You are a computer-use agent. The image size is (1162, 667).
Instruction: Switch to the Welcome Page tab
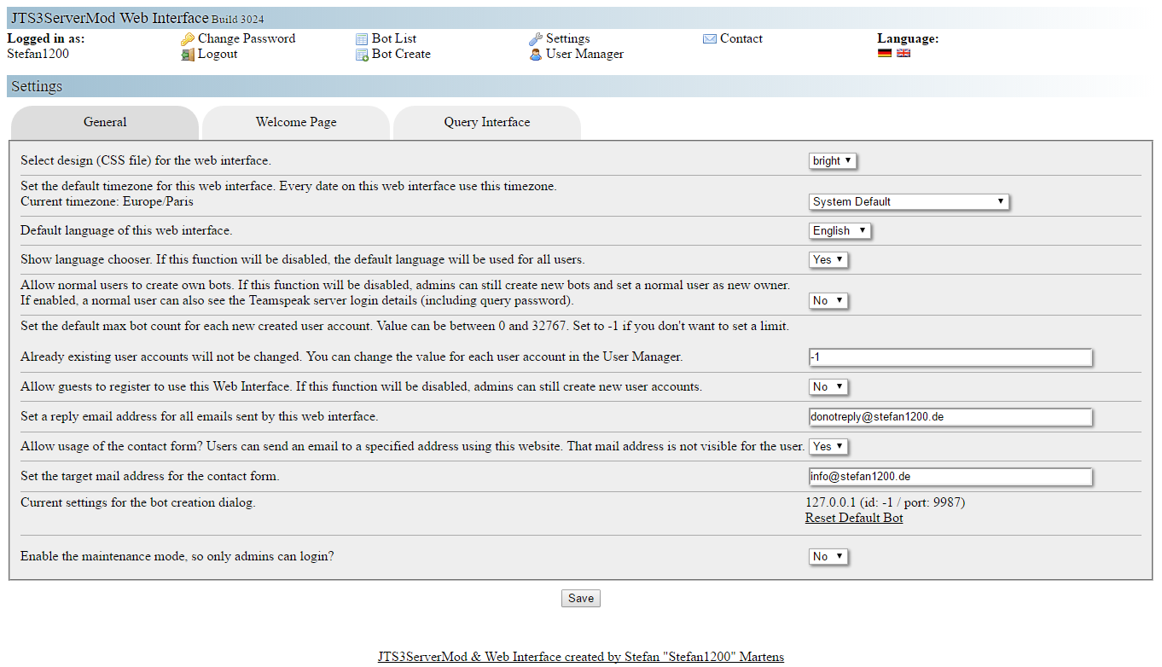pyautogui.click(x=296, y=123)
